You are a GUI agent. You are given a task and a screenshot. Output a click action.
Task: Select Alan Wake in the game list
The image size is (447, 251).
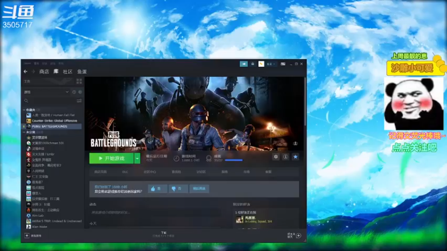(x=39, y=226)
